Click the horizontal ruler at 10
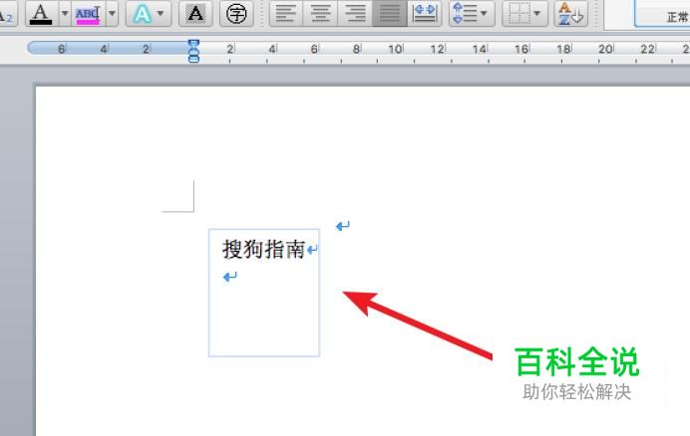Viewport: 690px width, 436px height. click(395, 49)
